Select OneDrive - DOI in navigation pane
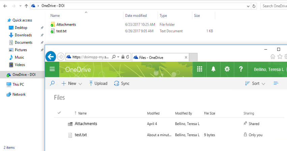 [24, 74]
